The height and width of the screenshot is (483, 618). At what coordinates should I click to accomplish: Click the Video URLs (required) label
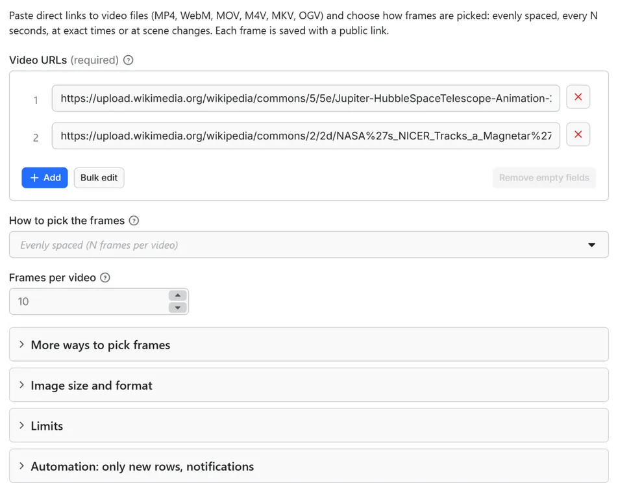click(x=64, y=60)
